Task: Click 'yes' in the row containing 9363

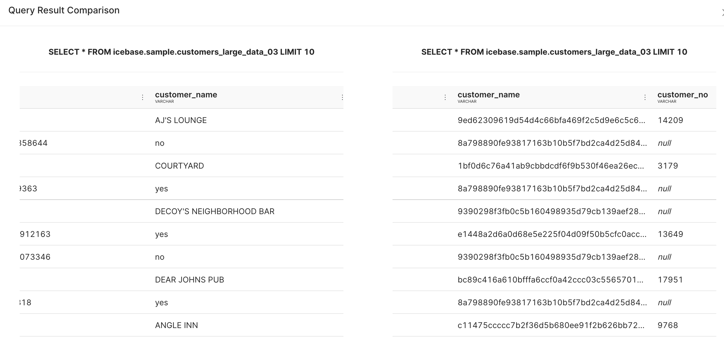Action: point(161,189)
